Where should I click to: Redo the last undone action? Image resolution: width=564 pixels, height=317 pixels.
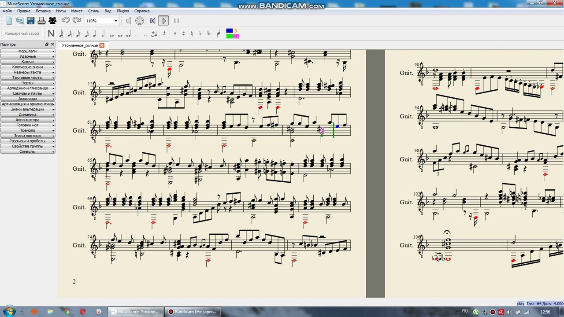click(x=76, y=21)
